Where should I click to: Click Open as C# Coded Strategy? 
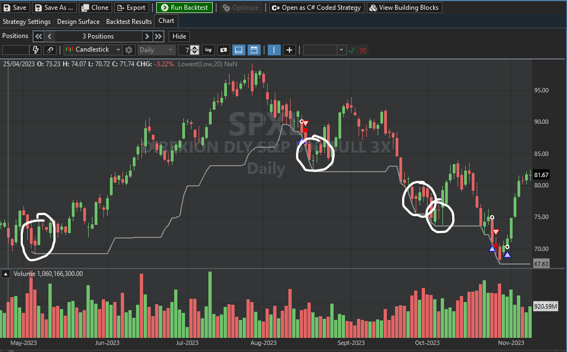click(316, 8)
